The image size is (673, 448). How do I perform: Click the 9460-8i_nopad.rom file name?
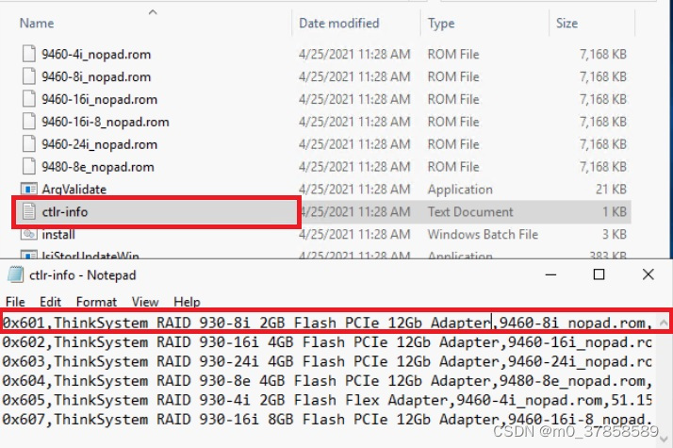(x=96, y=76)
